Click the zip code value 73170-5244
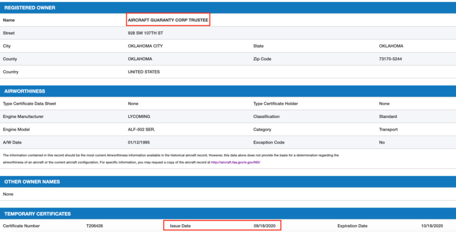The width and height of the screenshot is (456, 232). click(390, 59)
